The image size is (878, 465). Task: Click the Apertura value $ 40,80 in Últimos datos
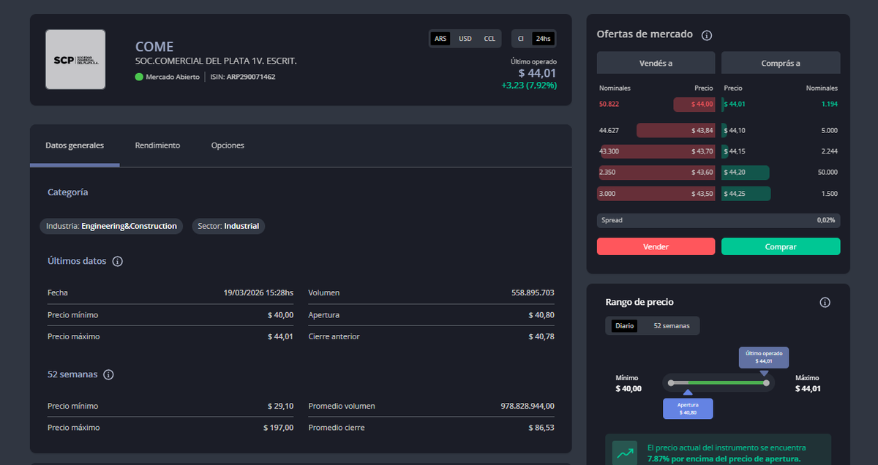[x=541, y=315]
